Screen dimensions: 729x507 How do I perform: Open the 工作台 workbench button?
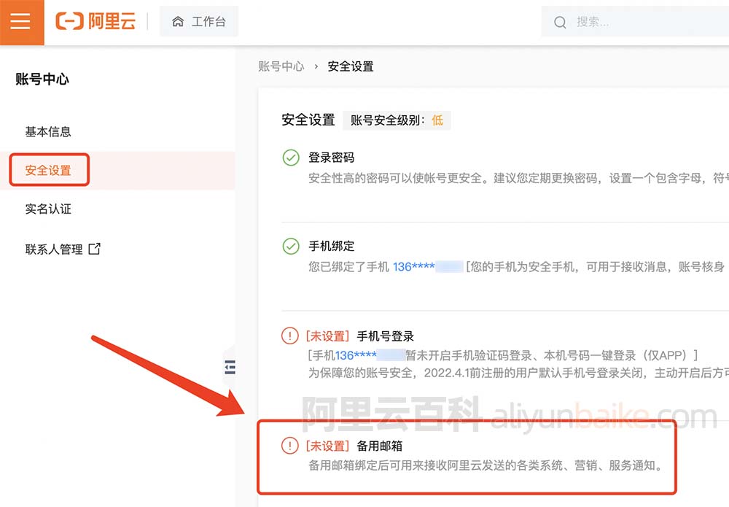tap(199, 22)
